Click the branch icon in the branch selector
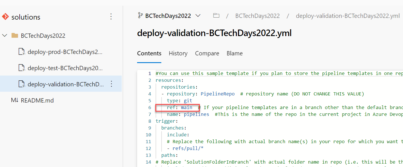Viewport: 403px width, 167px height. [x=140, y=16]
